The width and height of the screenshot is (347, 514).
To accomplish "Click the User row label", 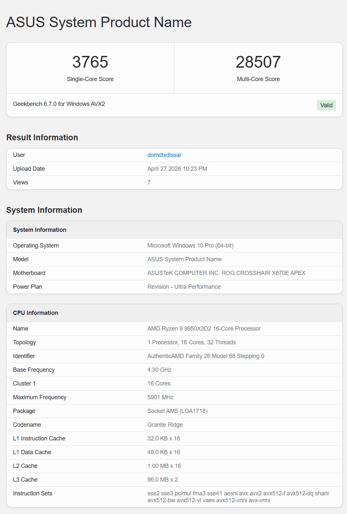I will pyautogui.click(x=19, y=155).
